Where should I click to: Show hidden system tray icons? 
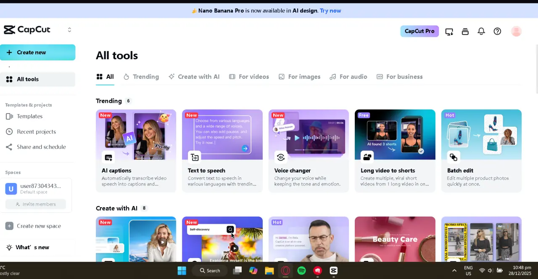pyautogui.click(x=454, y=271)
